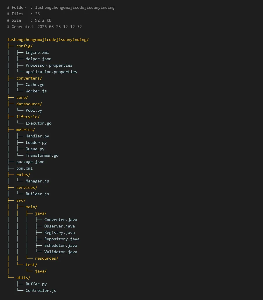
Task: Collapse the metrics/ folder
Action: coord(25,130)
